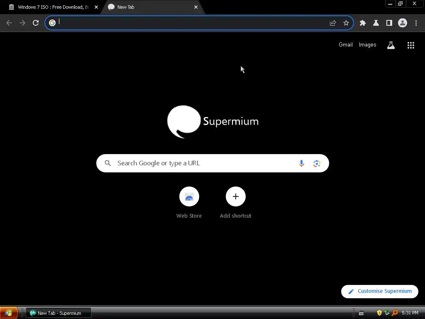425x319 pixels.
Task: Open the Images link
Action: coord(368,45)
